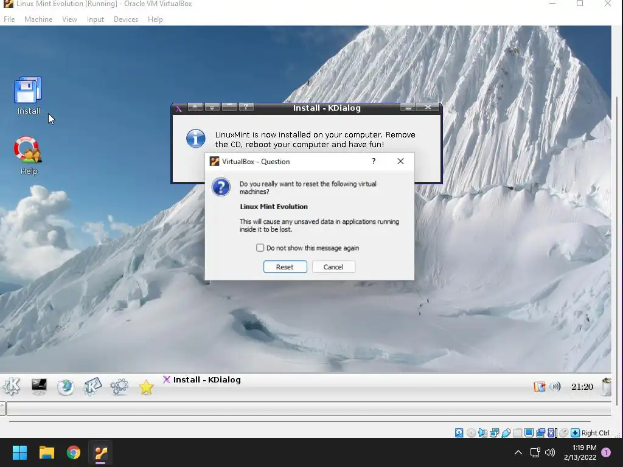Image resolution: width=623 pixels, height=467 pixels.
Task: Click the mouse integration status icon
Action: click(563, 433)
